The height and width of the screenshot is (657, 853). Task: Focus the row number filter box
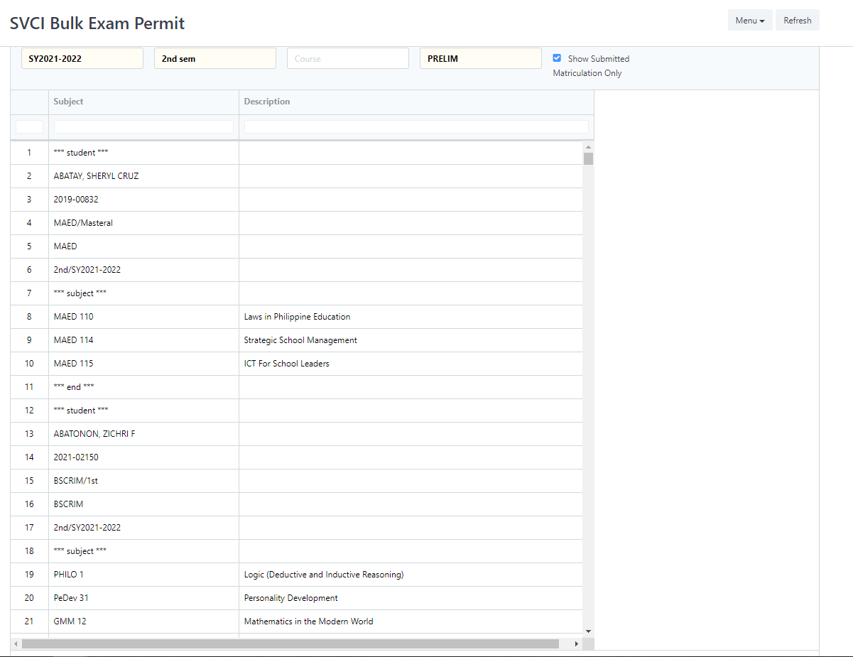click(29, 126)
